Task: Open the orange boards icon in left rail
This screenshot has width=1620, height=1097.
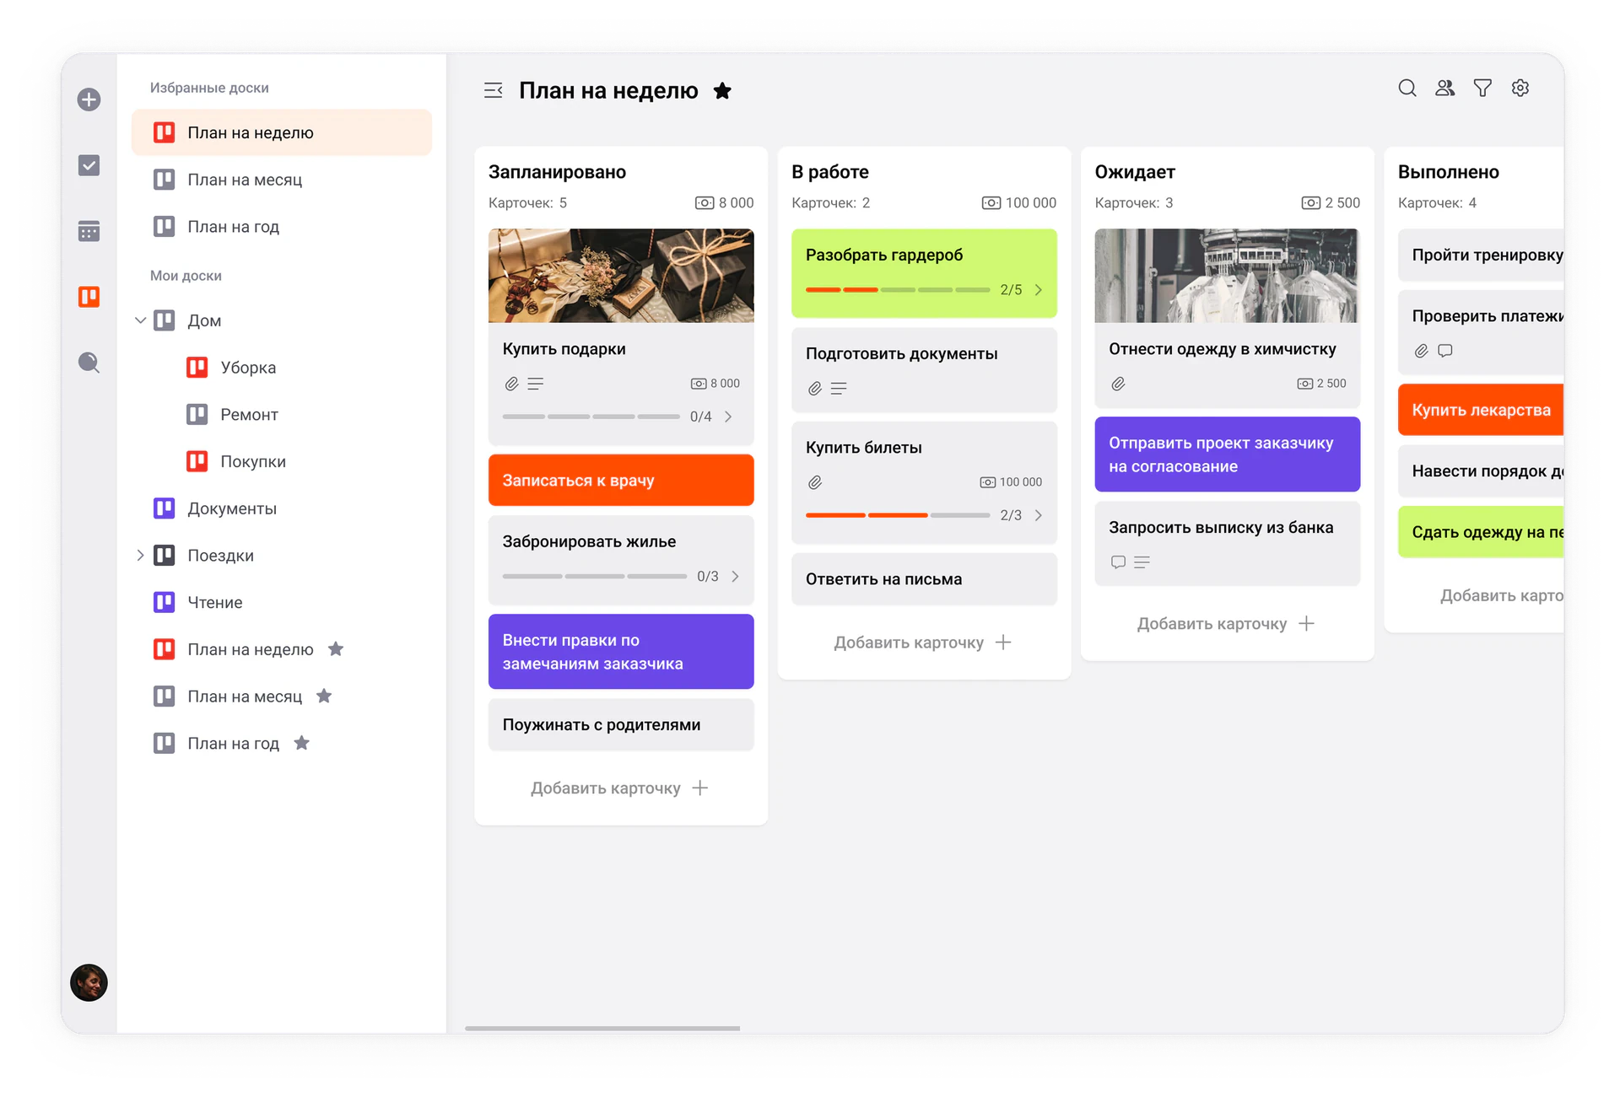Action: (89, 297)
